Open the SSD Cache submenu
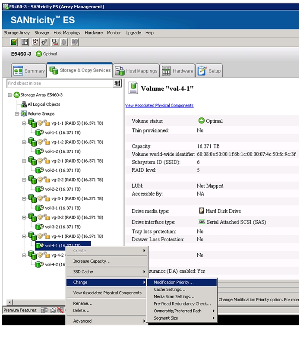Screen dimensions: 300x340 point(107,271)
